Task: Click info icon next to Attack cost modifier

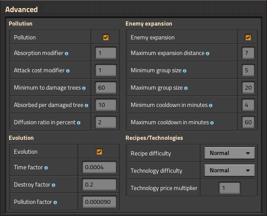Action: coord(68,71)
